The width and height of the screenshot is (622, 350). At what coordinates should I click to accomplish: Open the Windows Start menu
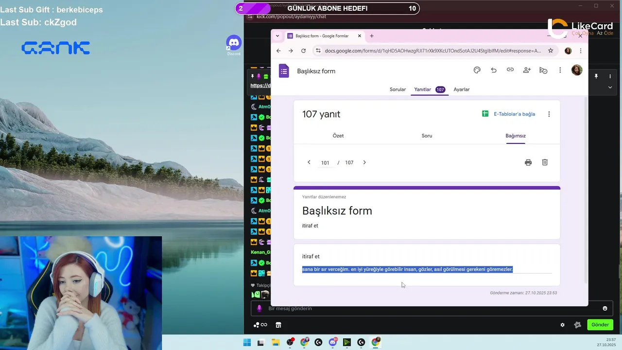(x=247, y=342)
